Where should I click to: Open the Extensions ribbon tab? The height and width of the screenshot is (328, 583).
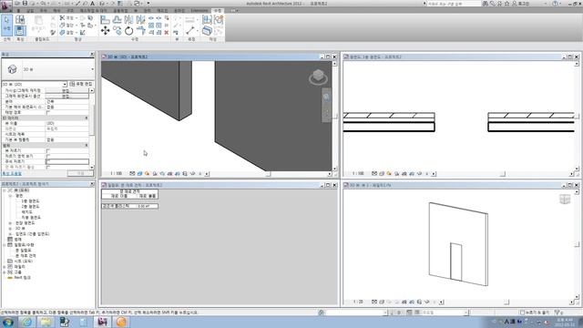click(x=199, y=10)
